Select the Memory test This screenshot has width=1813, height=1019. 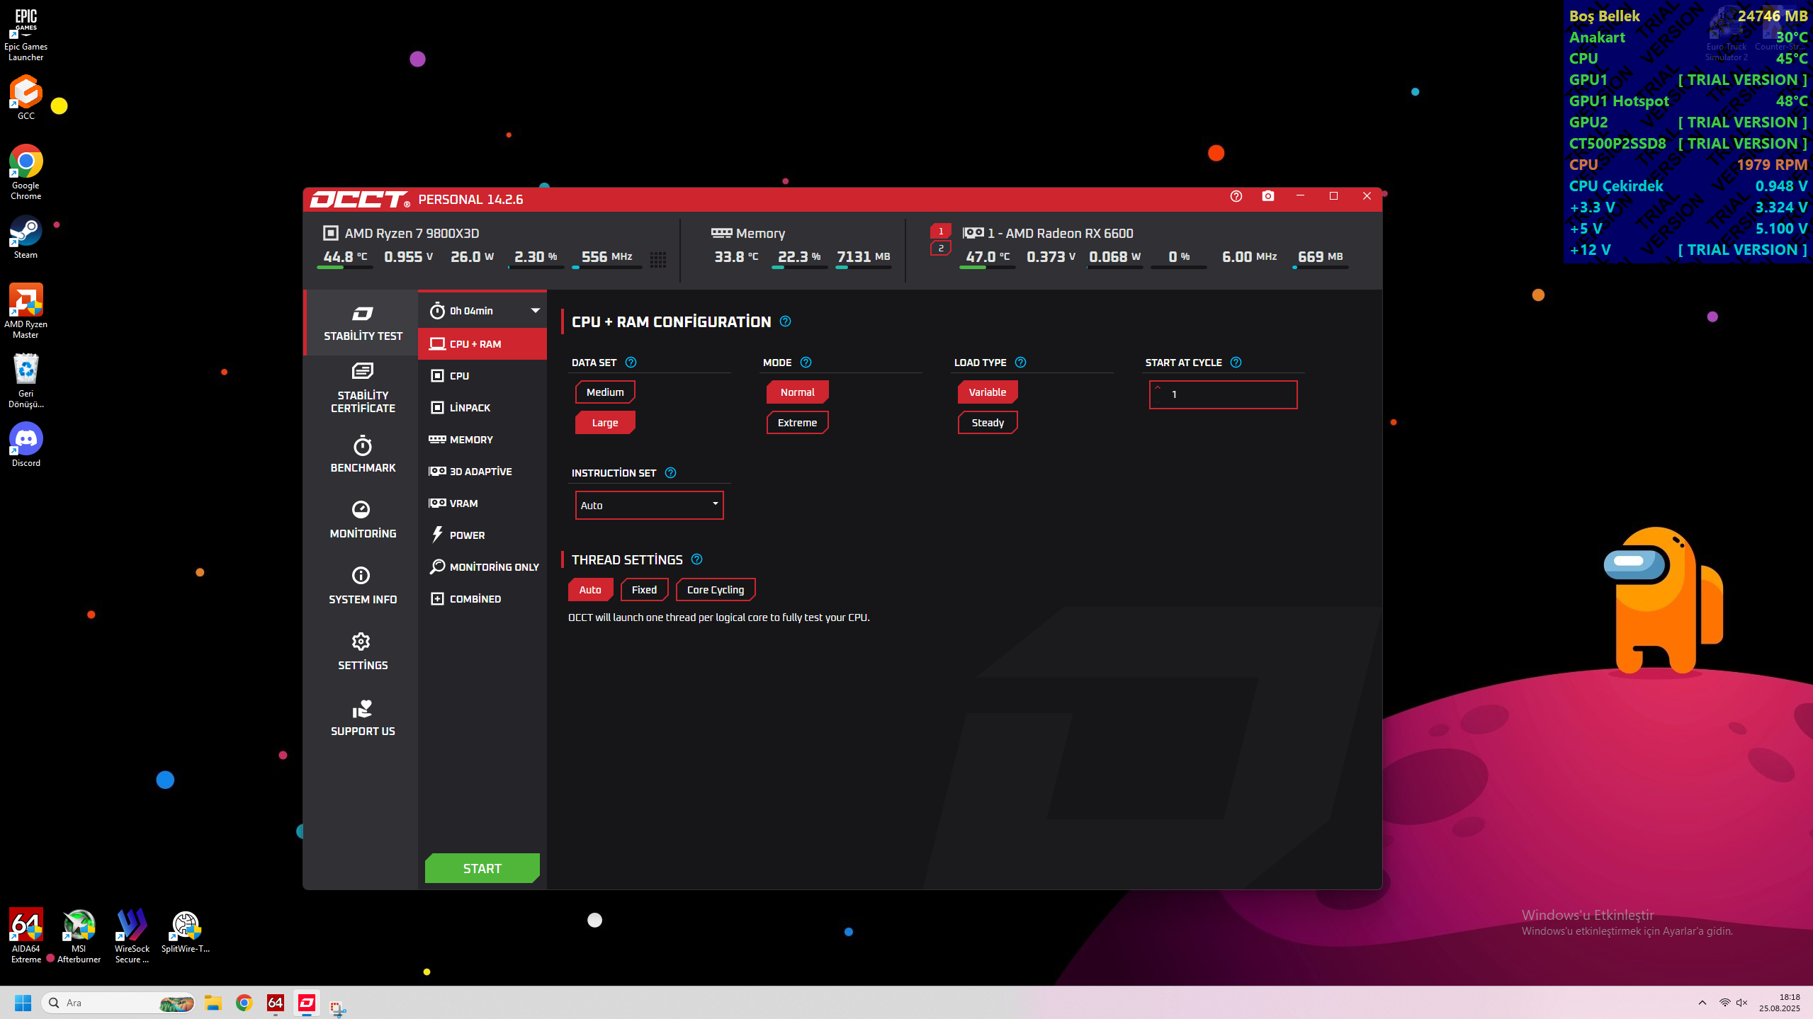click(482, 440)
